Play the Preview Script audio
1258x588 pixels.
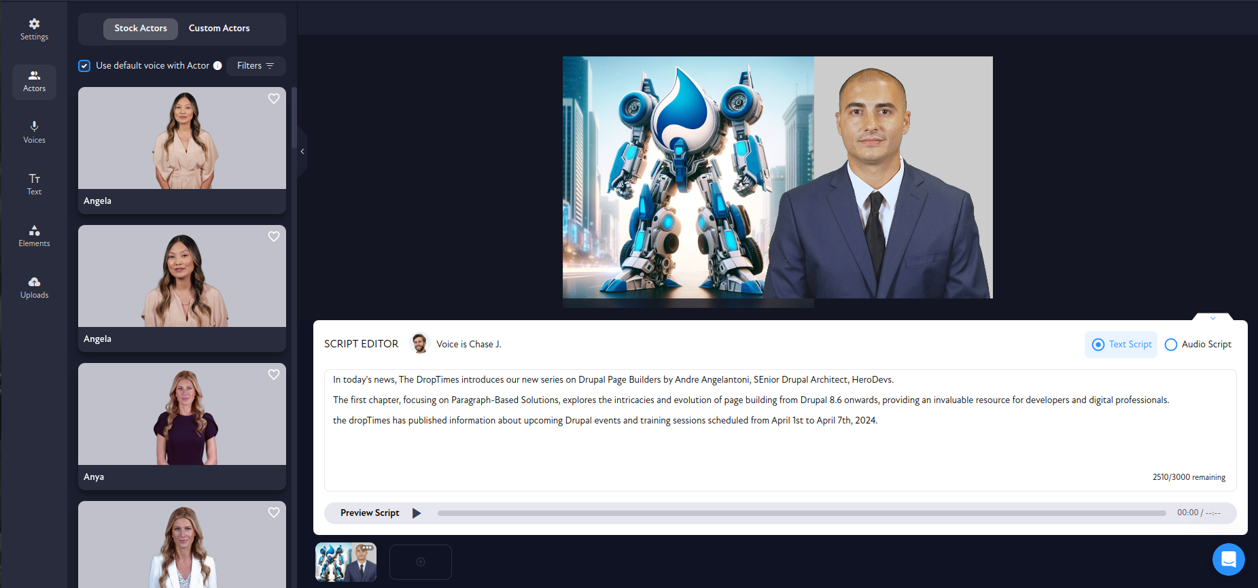[x=417, y=513]
